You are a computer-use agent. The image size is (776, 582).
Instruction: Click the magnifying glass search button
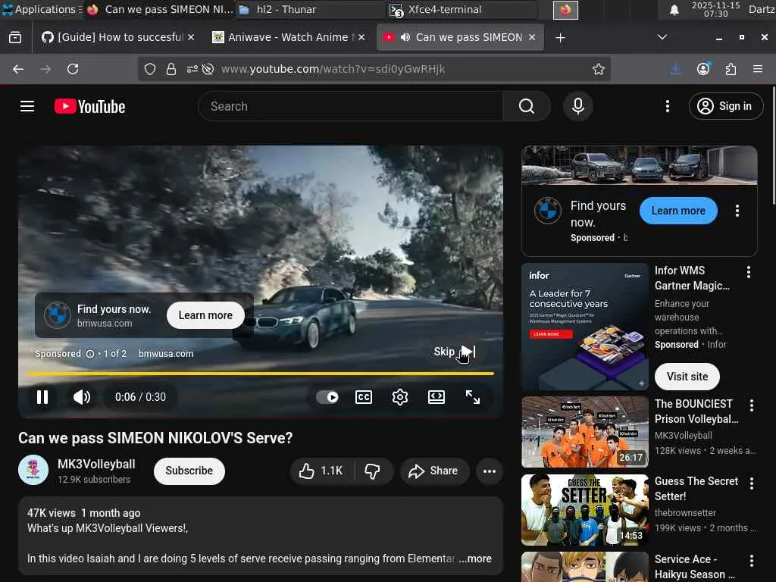527,106
